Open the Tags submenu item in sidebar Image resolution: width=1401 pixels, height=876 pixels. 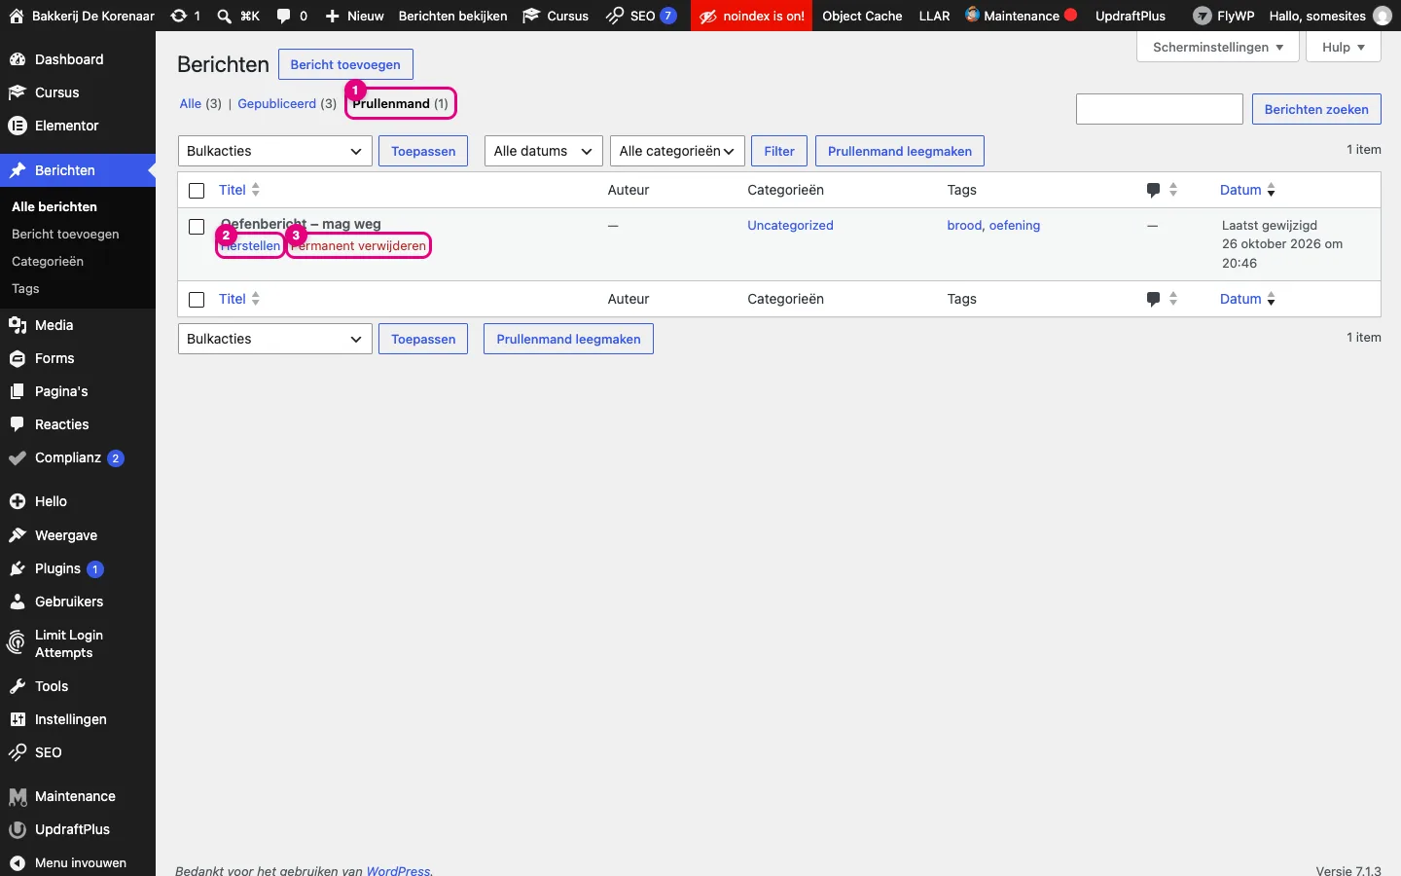(x=25, y=288)
